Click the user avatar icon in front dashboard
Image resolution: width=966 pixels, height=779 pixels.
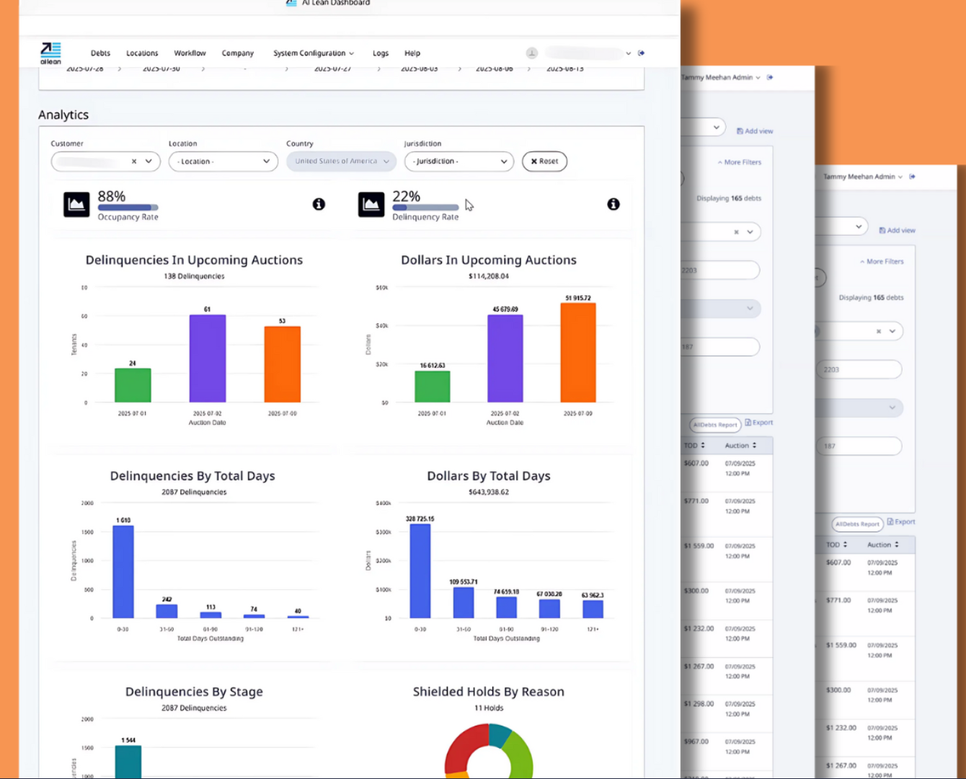point(532,53)
